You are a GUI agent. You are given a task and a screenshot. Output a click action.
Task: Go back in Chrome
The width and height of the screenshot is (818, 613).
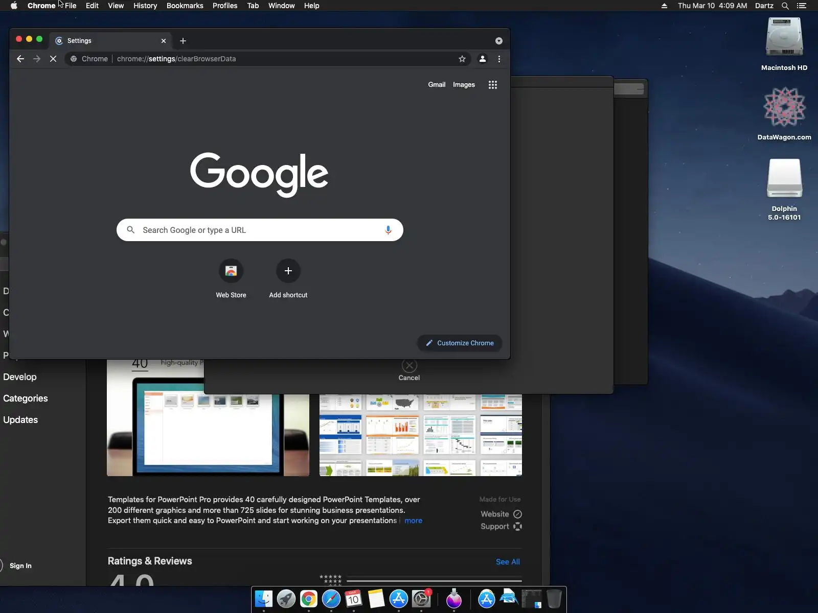tap(20, 59)
